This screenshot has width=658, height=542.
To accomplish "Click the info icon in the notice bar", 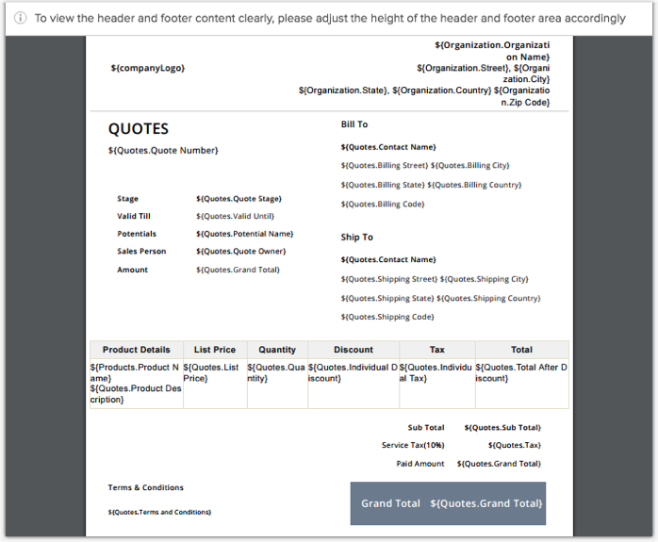I will tap(20, 18).
